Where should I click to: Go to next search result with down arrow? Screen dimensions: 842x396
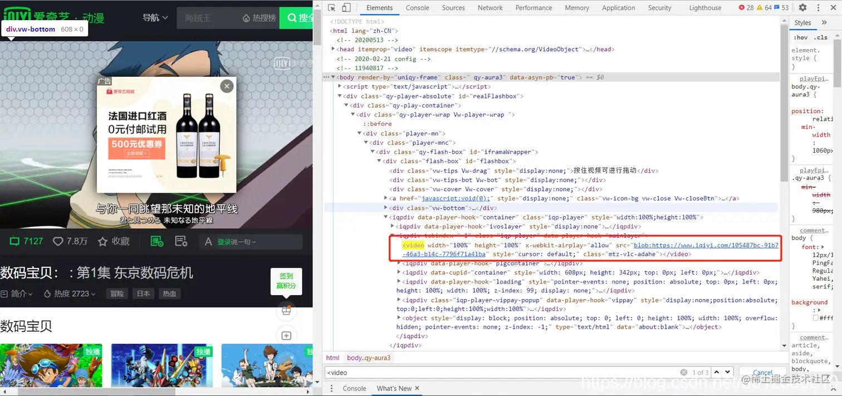pos(728,372)
